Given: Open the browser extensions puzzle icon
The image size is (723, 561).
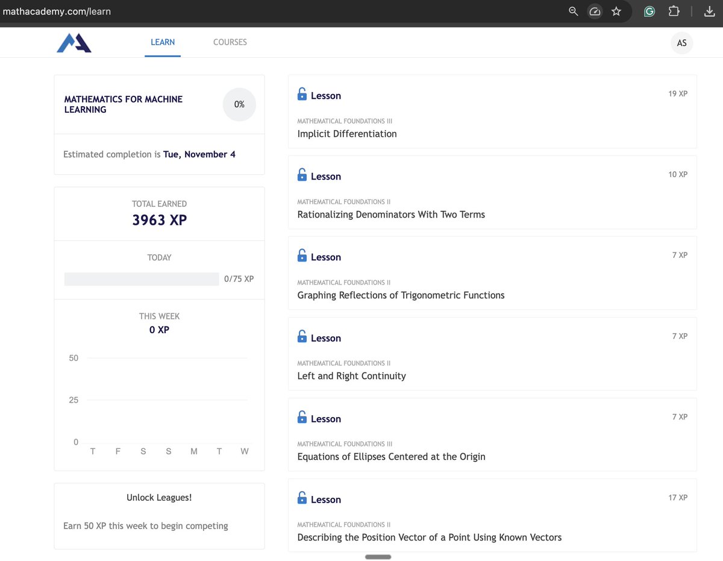Looking at the screenshot, I should tap(674, 11).
